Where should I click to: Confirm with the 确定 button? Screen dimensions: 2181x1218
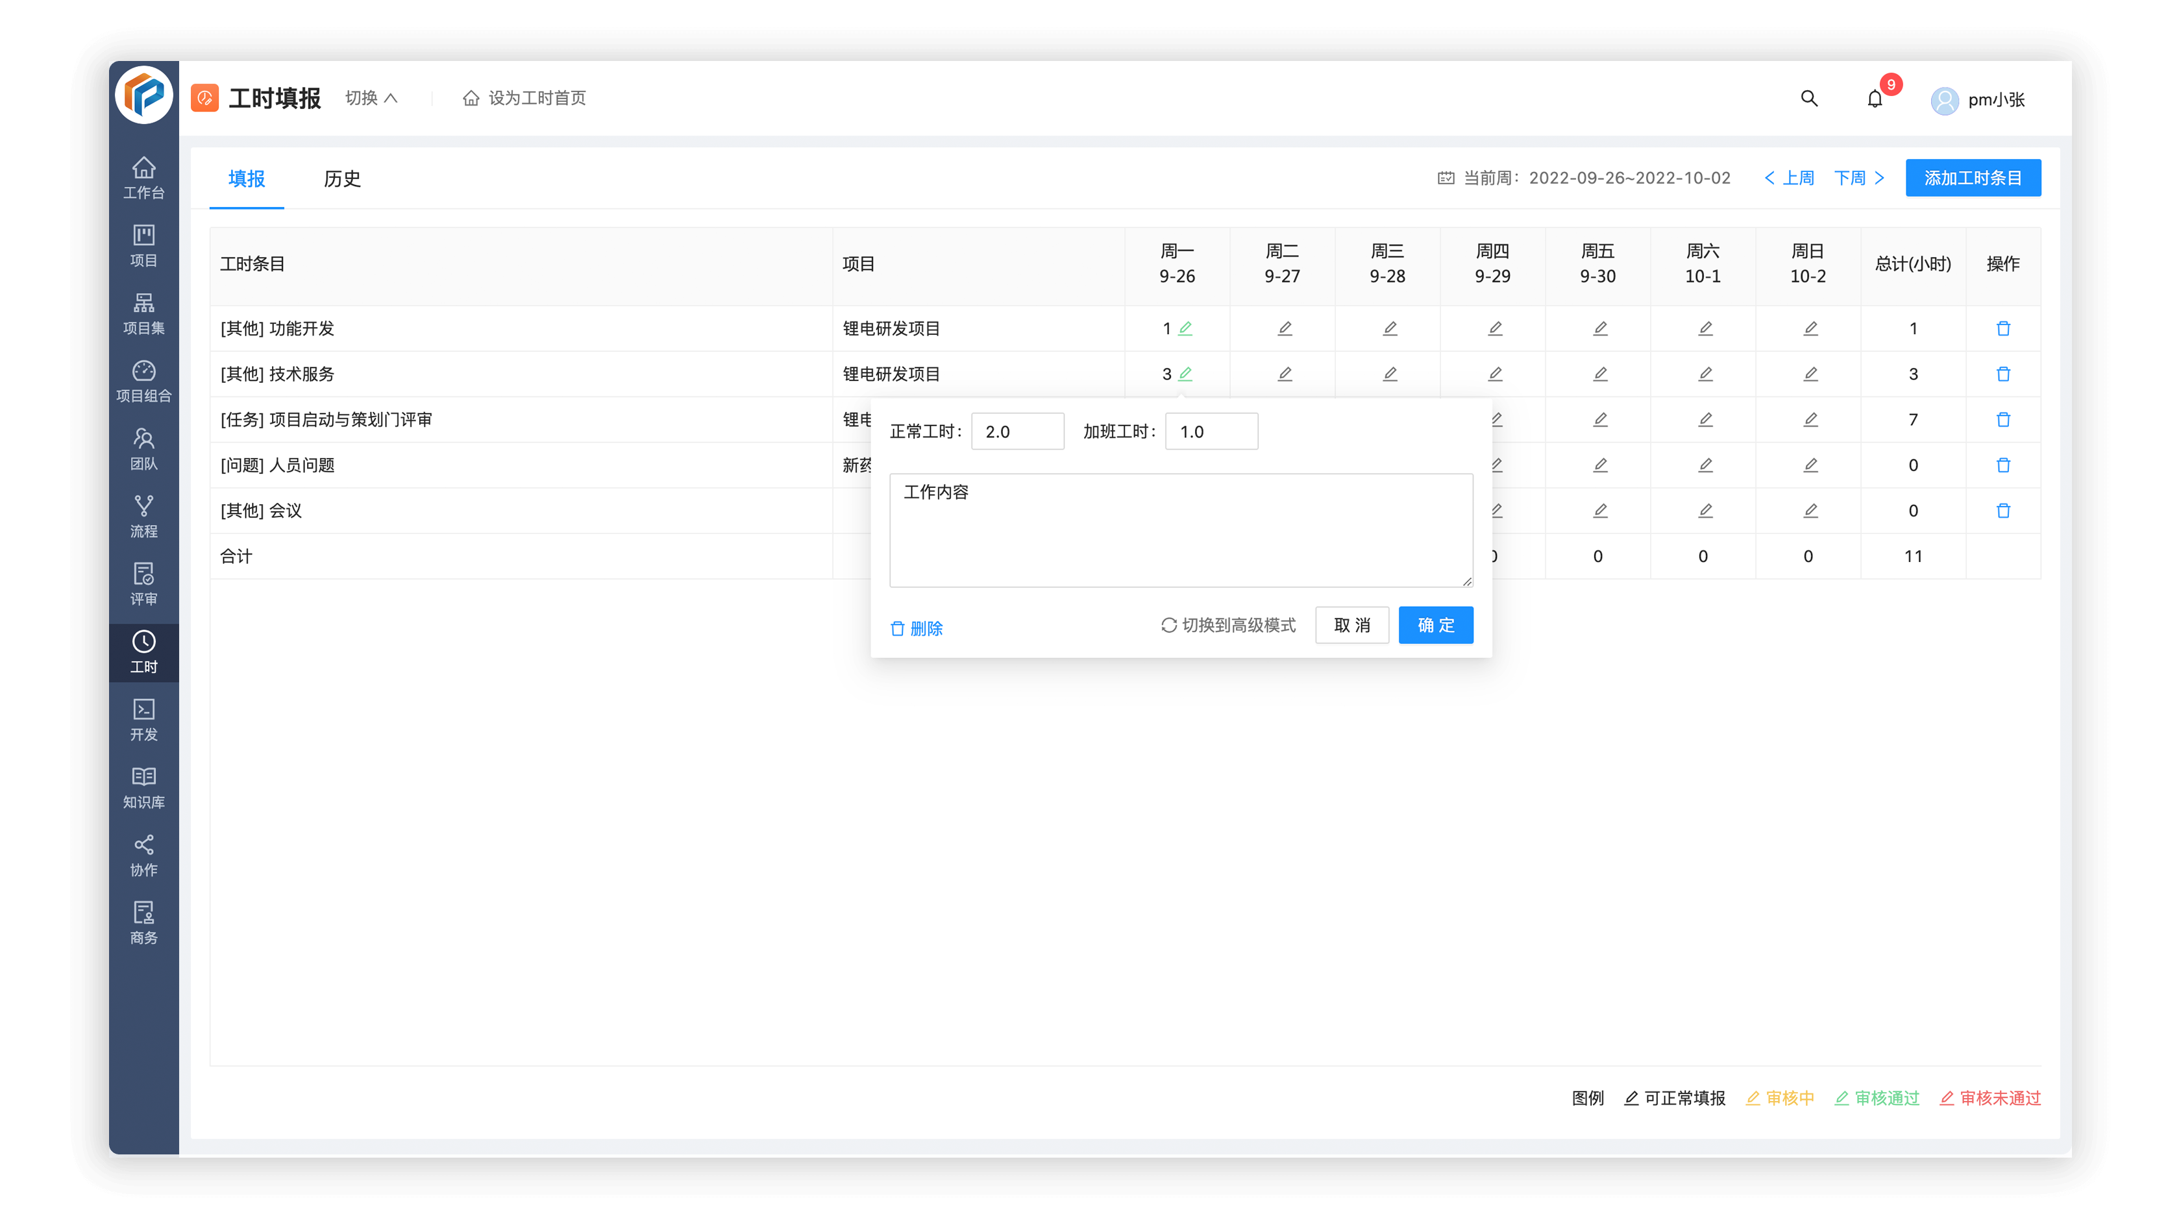tap(1435, 626)
